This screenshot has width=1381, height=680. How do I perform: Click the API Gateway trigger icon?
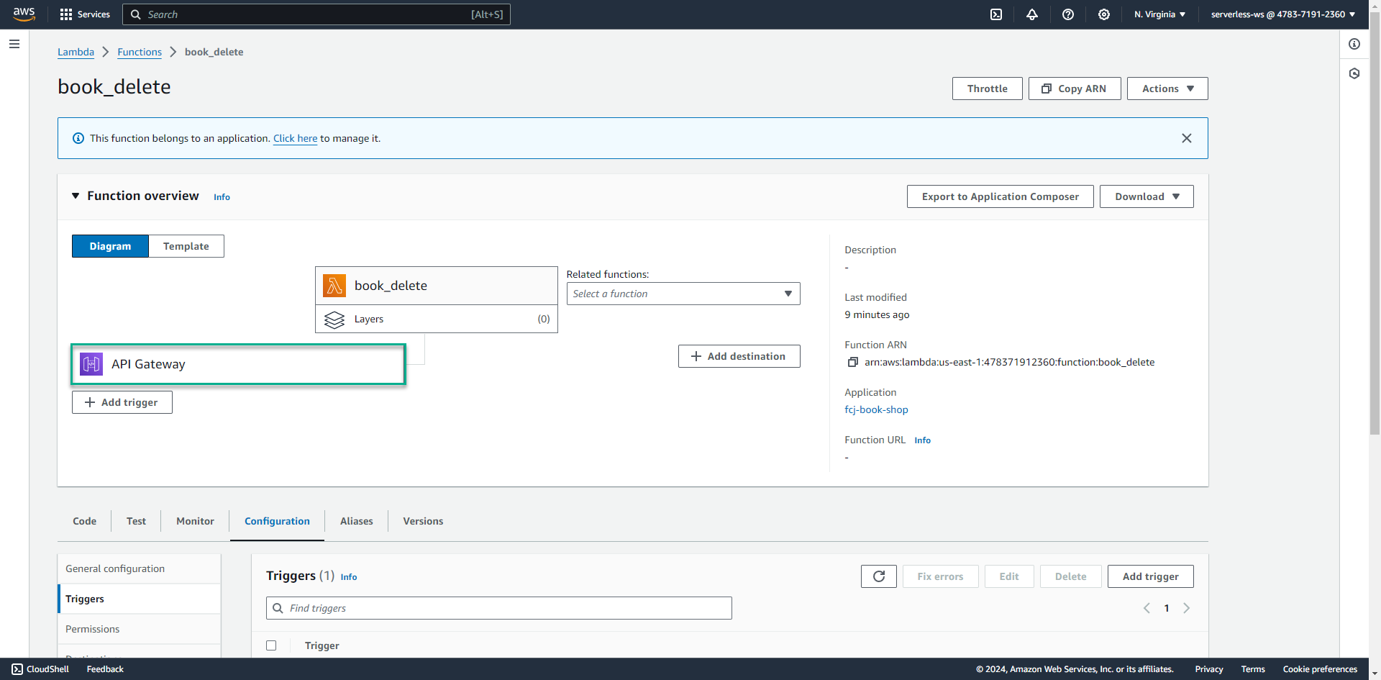91,364
